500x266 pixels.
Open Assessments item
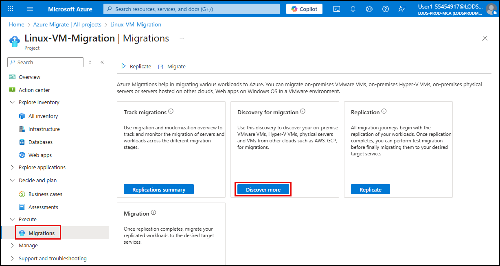coord(43,207)
